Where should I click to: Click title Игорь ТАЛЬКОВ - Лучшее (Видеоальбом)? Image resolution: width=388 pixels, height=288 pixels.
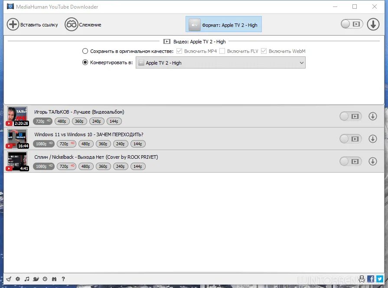(x=79, y=112)
